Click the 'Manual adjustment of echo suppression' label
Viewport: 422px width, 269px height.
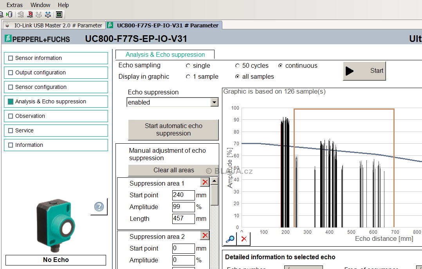[x=168, y=154]
